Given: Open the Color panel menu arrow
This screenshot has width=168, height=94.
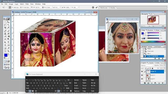Looking at the screenshot, I should (x=165, y=30).
